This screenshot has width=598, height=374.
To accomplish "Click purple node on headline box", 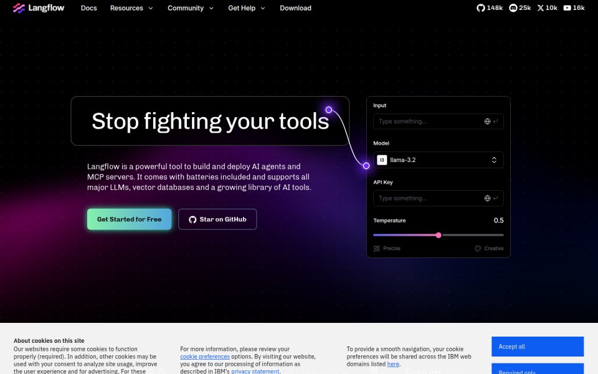I will 329,110.
